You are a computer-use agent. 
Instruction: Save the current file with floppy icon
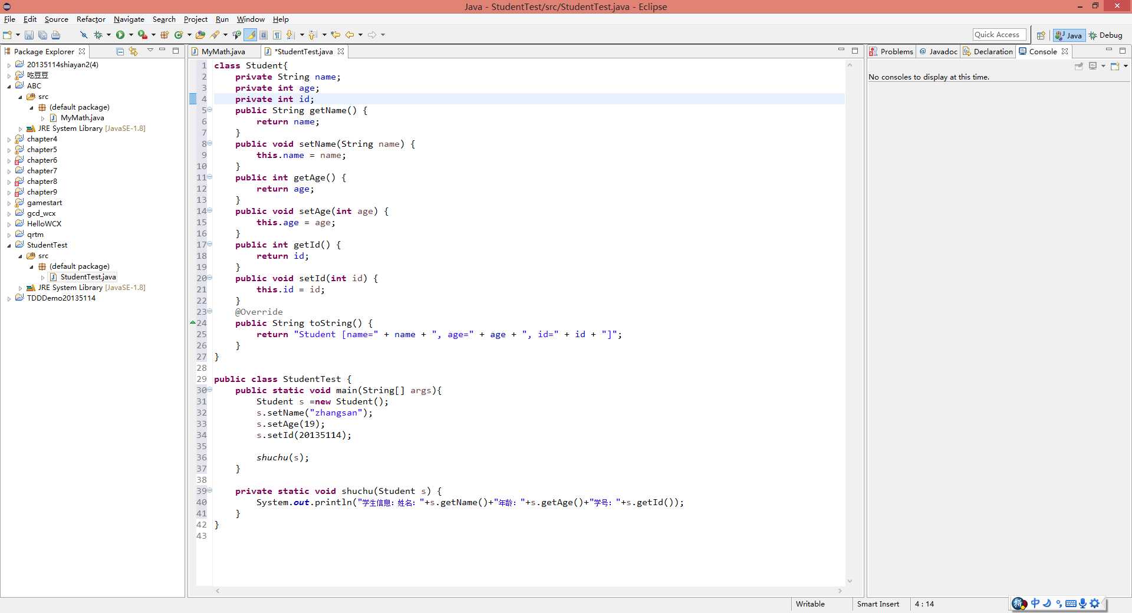click(29, 35)
